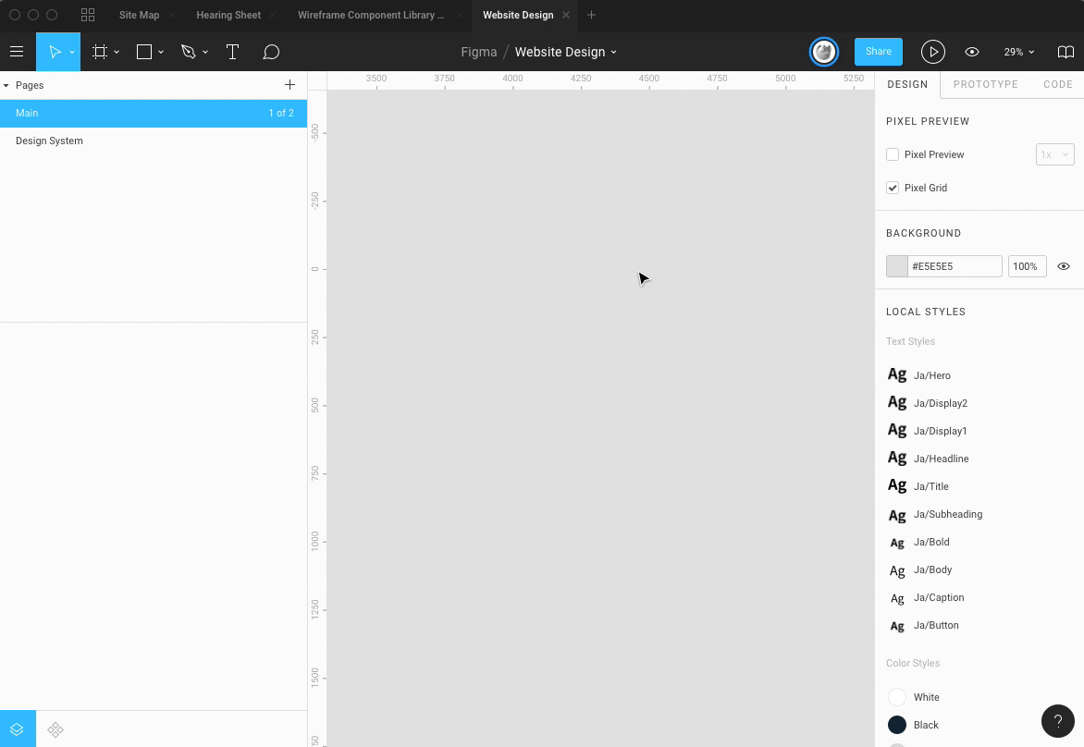Toggle background visibility eye icon
1084x747 pixels.
pyautogui.click(x=1064, y=266)
